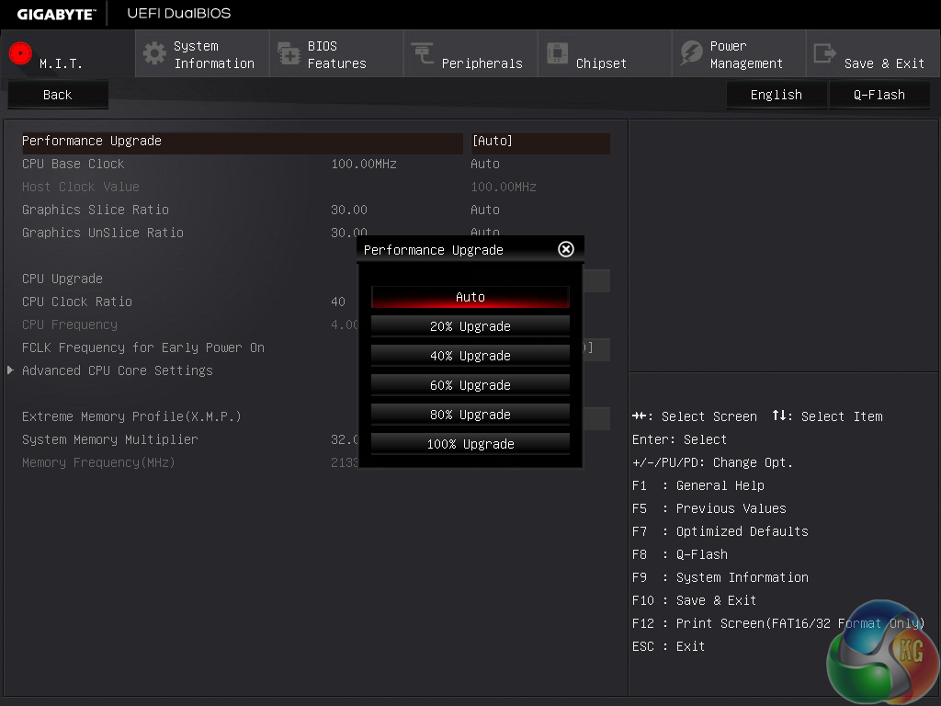The image size is (941, 706).
Task: Click the Power Management leaf icon
Action: click(x=691, y=53)
